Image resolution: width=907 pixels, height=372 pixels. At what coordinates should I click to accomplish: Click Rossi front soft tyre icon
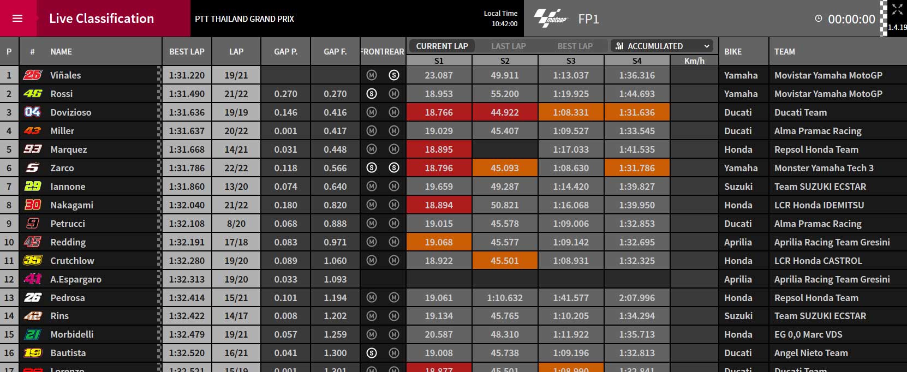(x=372, y=94)
